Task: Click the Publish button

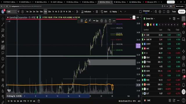Action: click(182, 12)
